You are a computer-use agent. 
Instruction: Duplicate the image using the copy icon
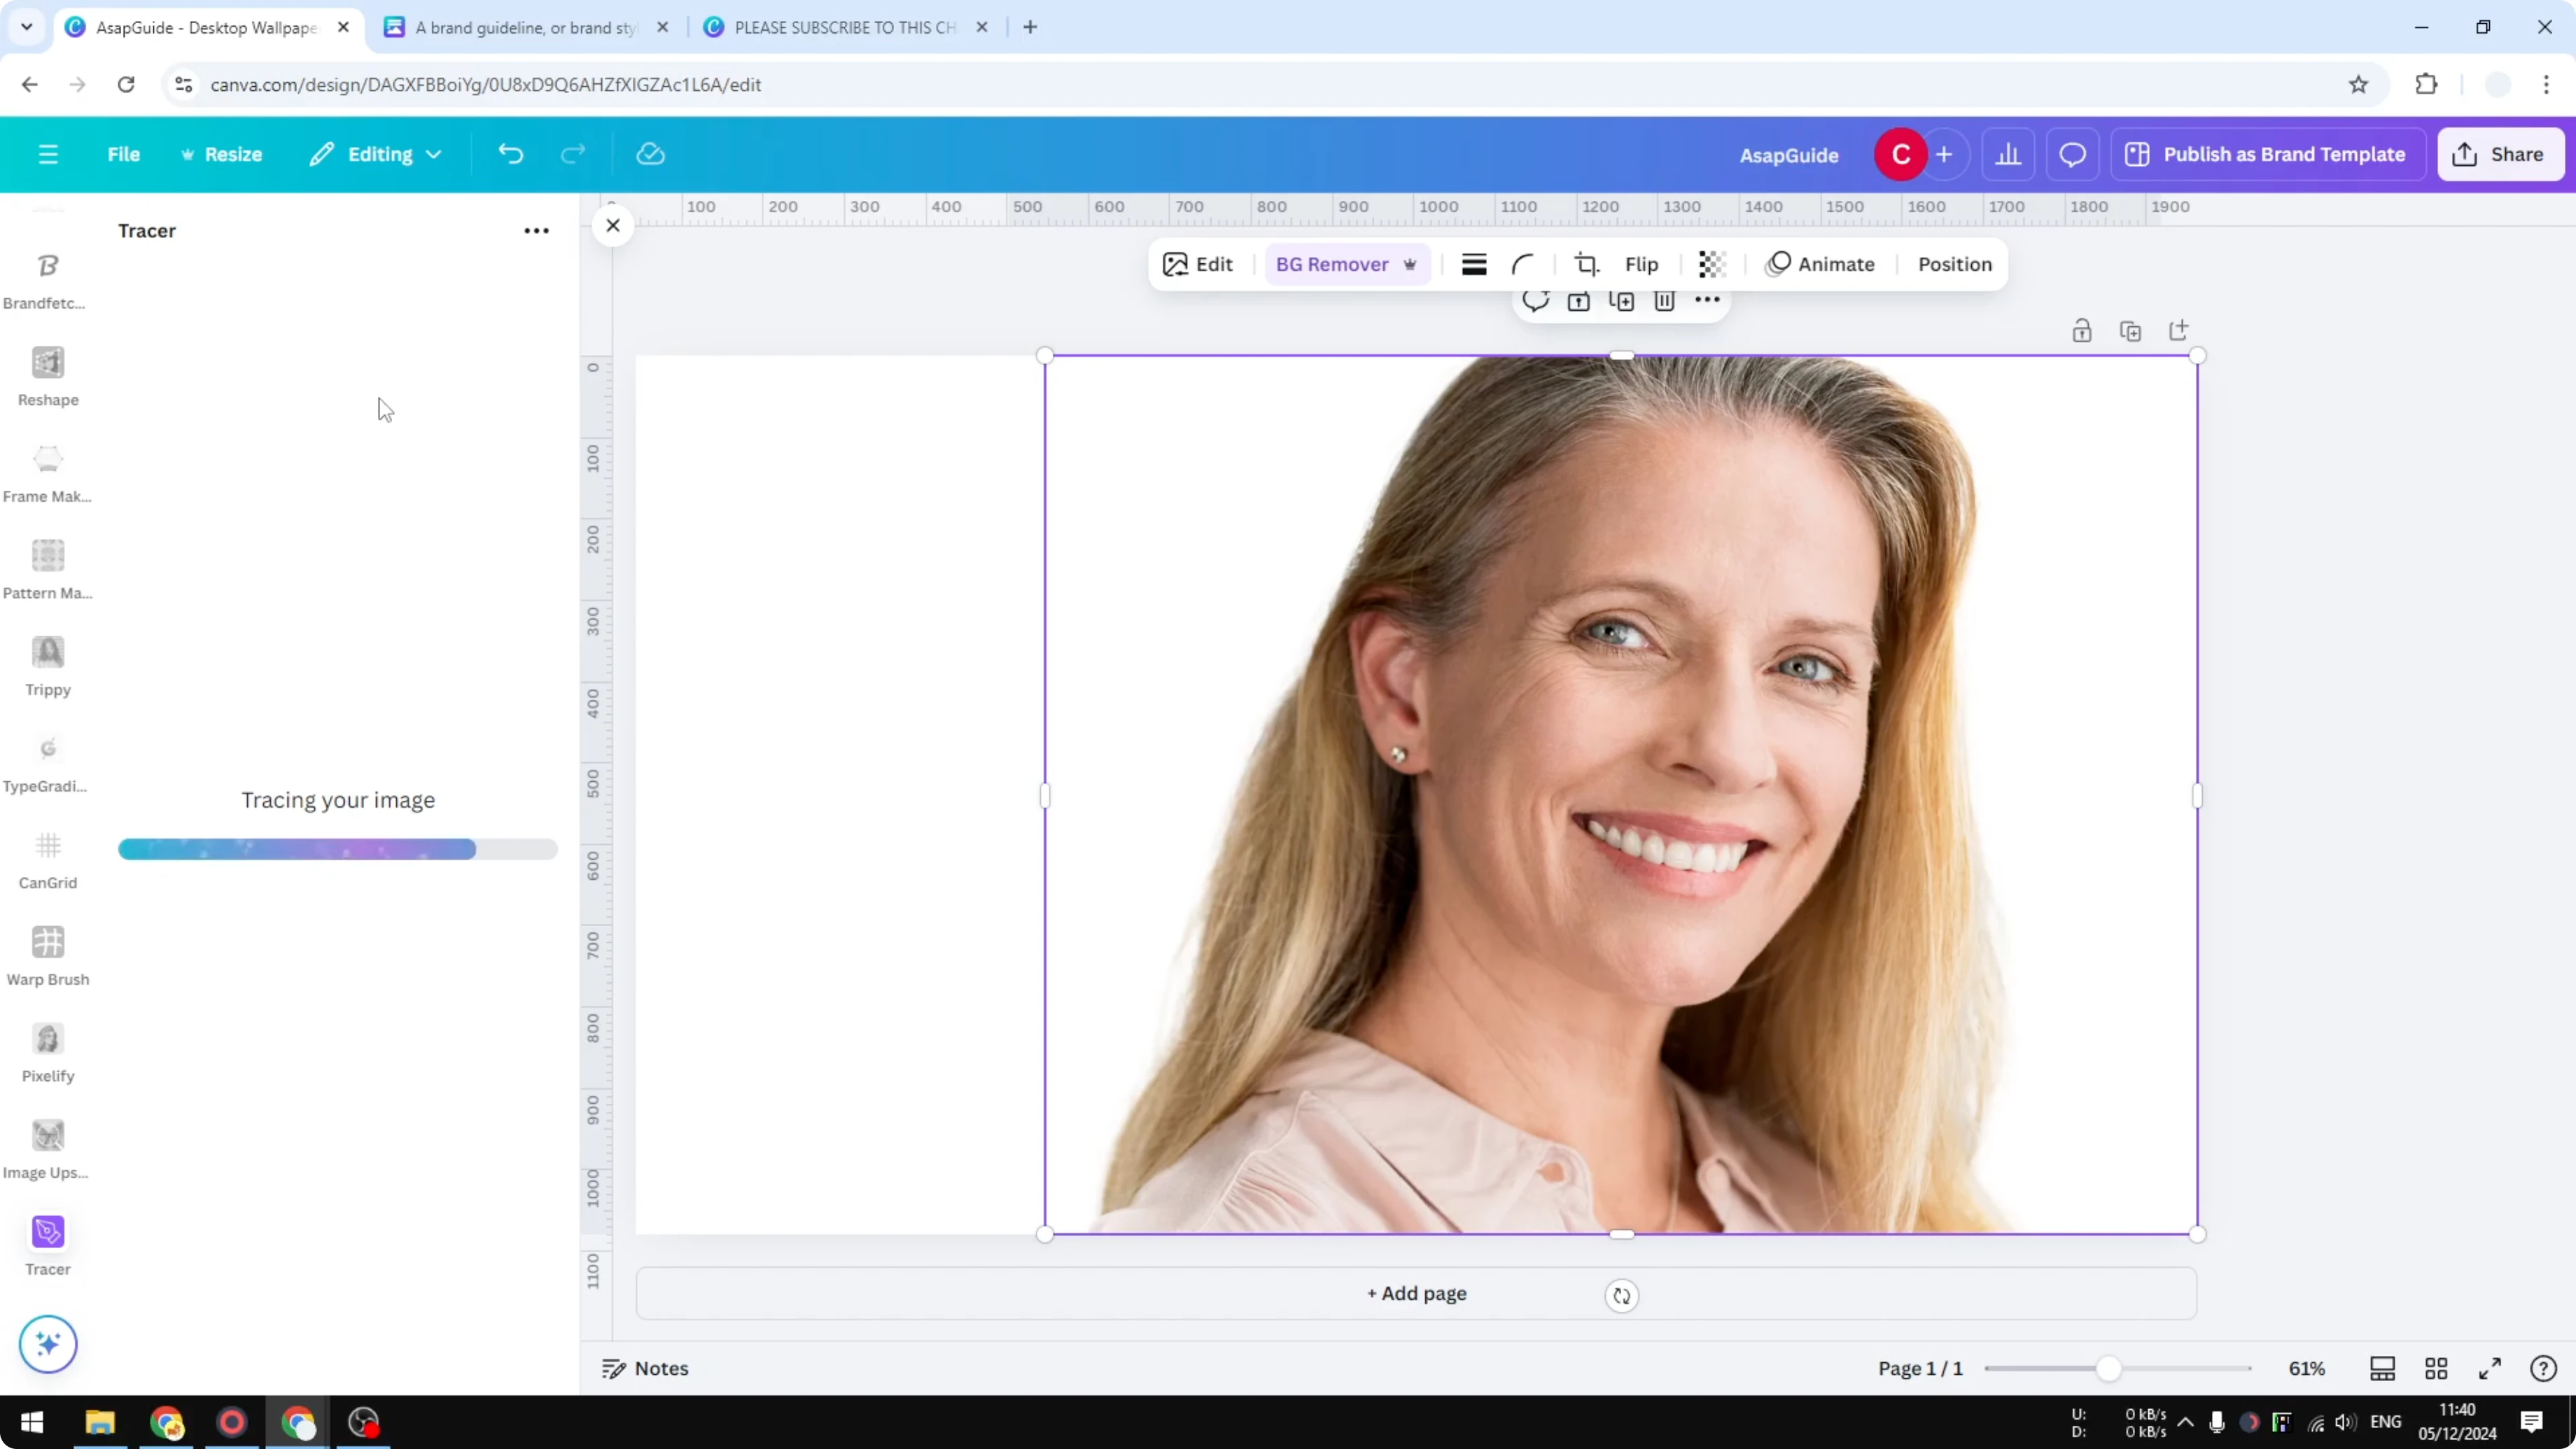(x=2130, y=330)
